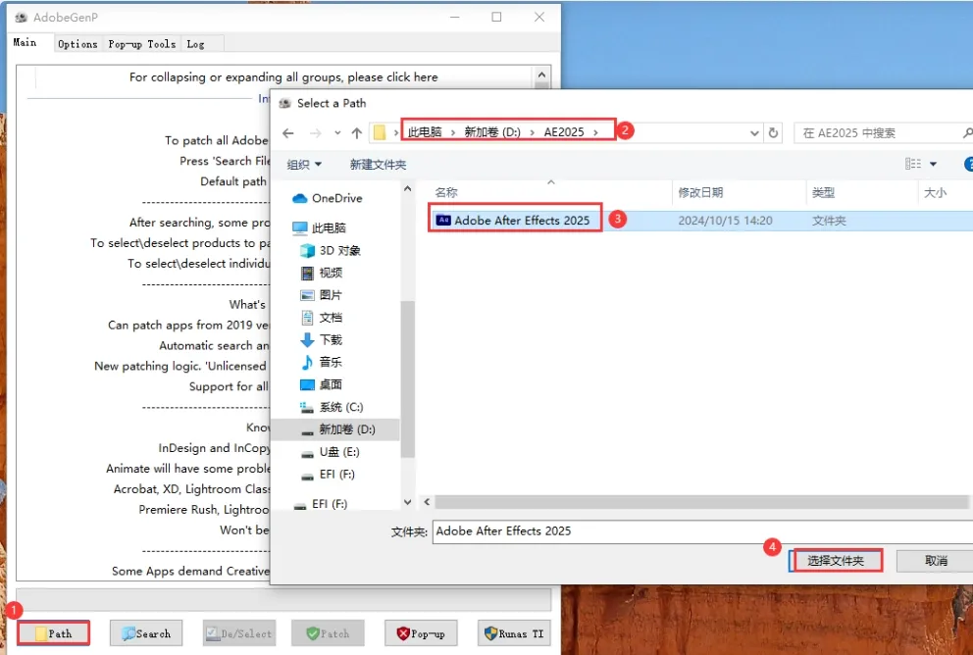Sort by the 类型 column header
Screen dimensions: 973x655
[x=824, y=193]
